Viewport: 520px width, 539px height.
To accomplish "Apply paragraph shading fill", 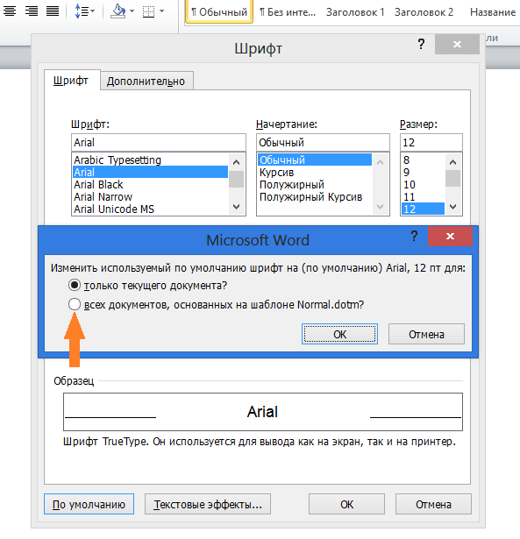I will 118,11.
